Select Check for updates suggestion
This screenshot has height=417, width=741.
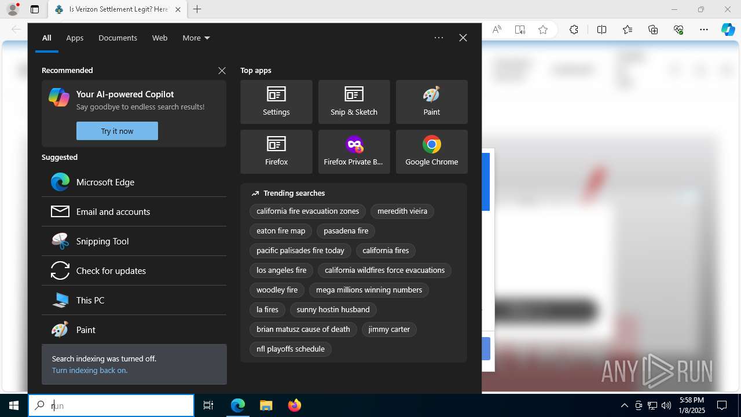134,270
